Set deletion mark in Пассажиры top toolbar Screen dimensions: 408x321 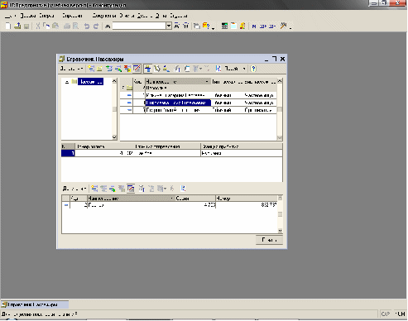127,69
